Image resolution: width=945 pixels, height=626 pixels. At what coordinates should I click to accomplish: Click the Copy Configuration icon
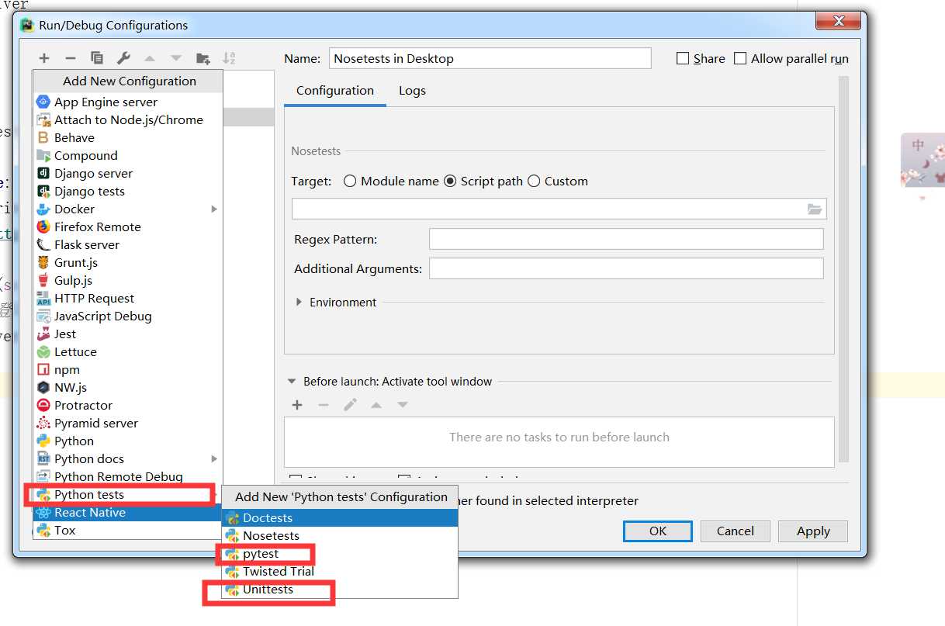pyautogui.click(x=97, y=58)
